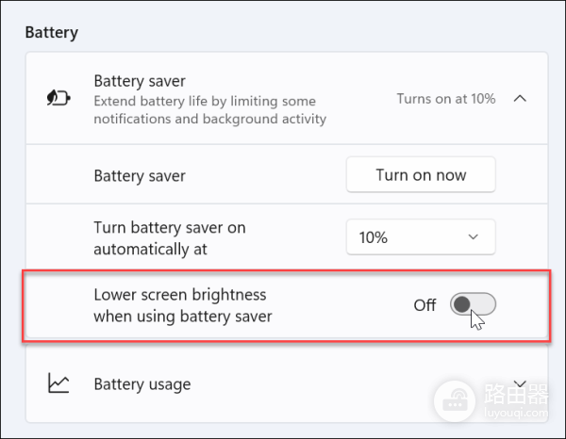Click the Off label beside the toggle

point(424,305)
